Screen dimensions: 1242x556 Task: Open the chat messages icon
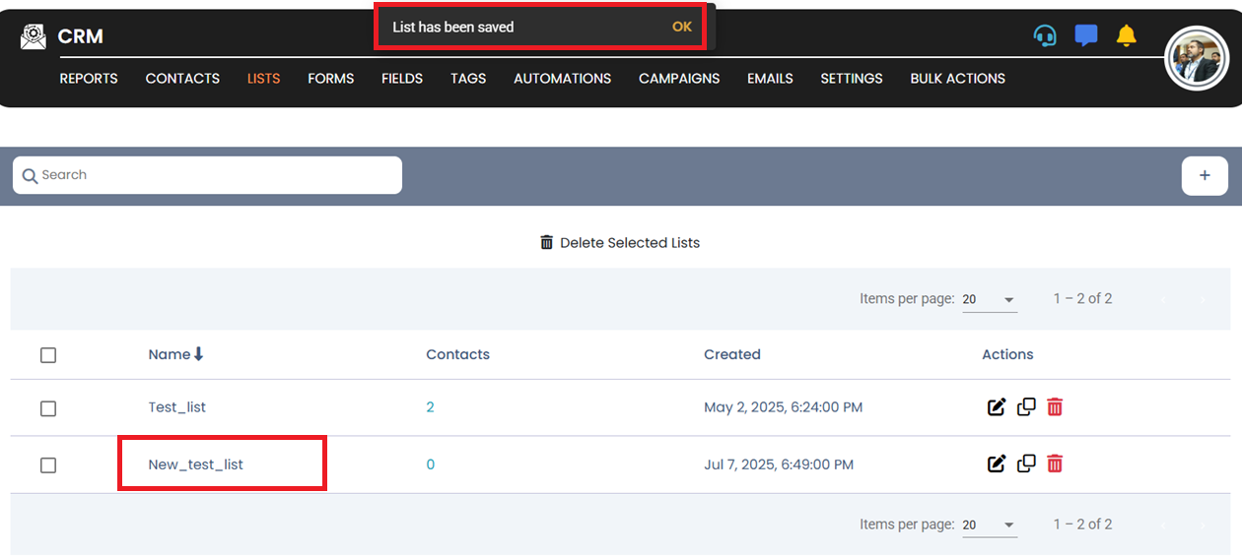[1086, 36]
